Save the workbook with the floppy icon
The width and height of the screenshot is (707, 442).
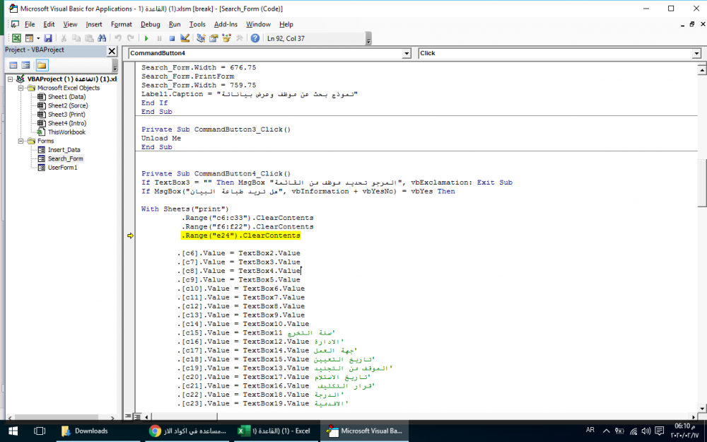tap(48, 38)
